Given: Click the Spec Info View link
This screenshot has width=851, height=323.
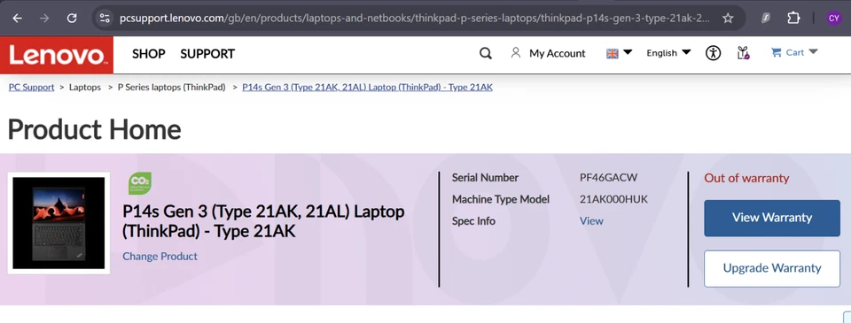Looking at the screenshot, I should [x=591, y=221].
